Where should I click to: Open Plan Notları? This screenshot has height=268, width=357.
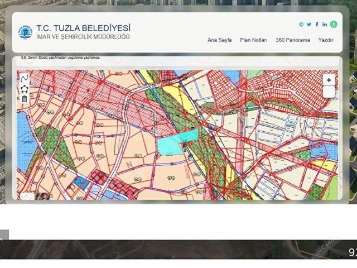[254, 40]
